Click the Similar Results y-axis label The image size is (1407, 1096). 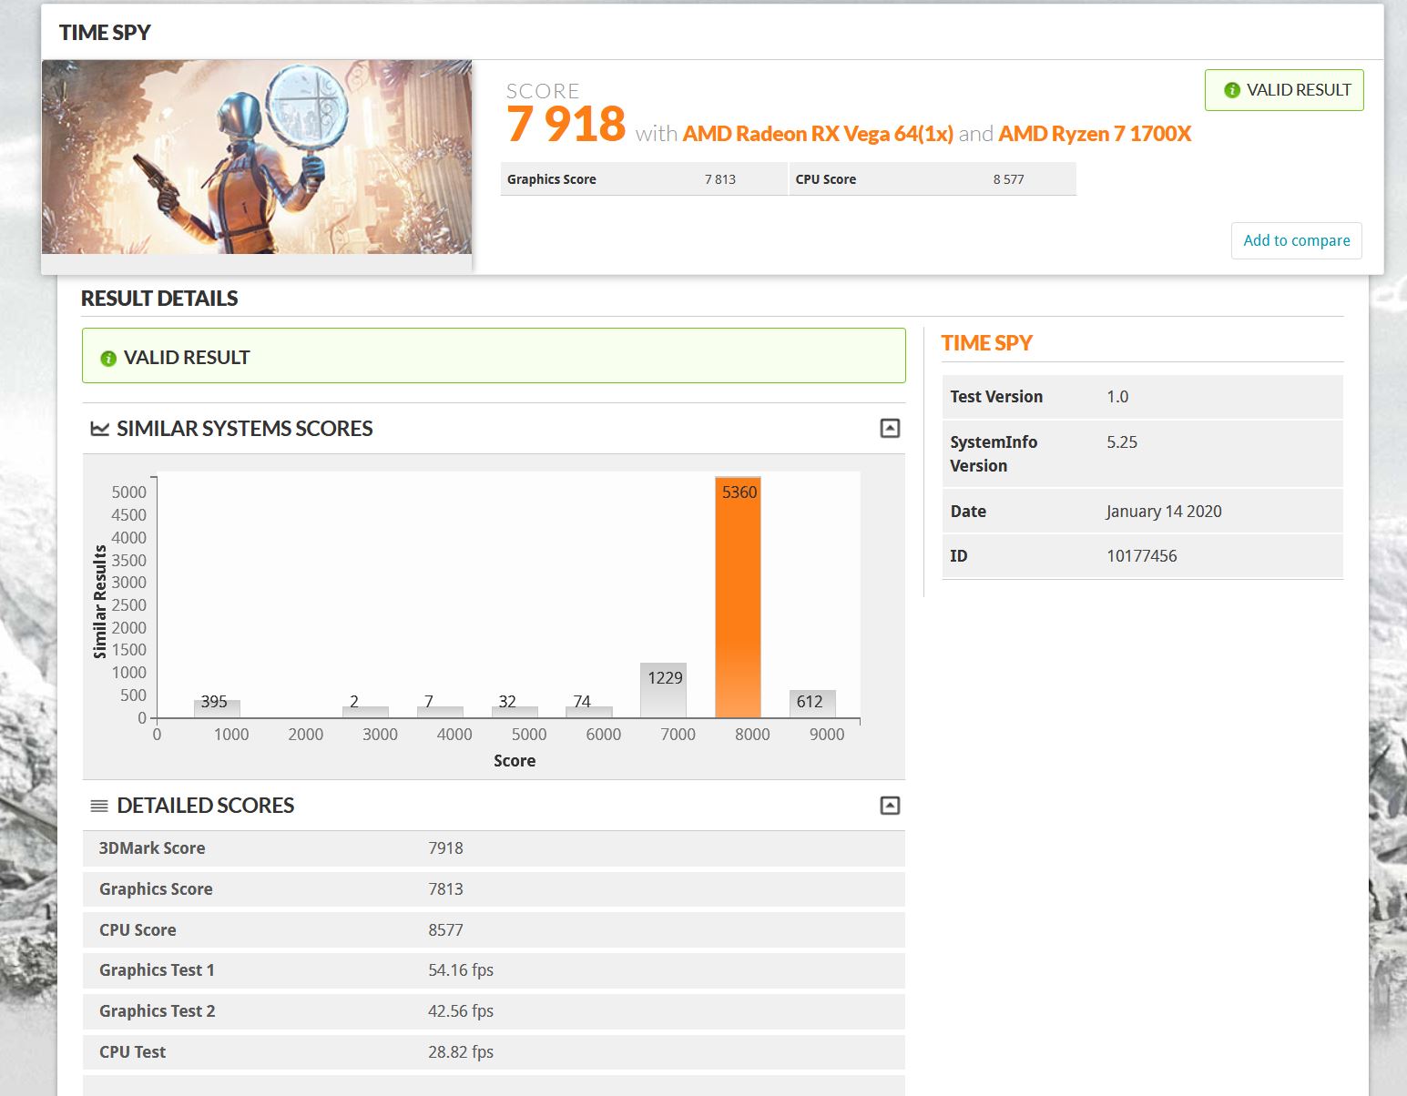100,602
